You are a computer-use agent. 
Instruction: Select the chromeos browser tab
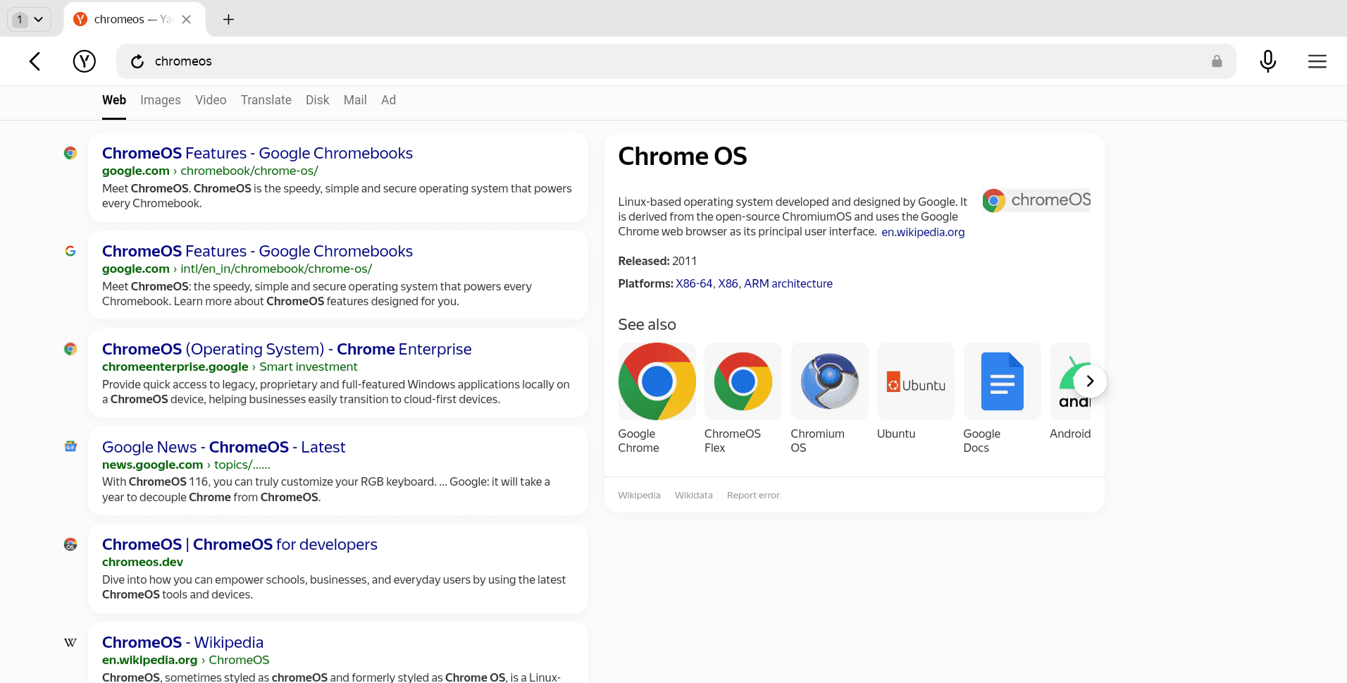134,19
